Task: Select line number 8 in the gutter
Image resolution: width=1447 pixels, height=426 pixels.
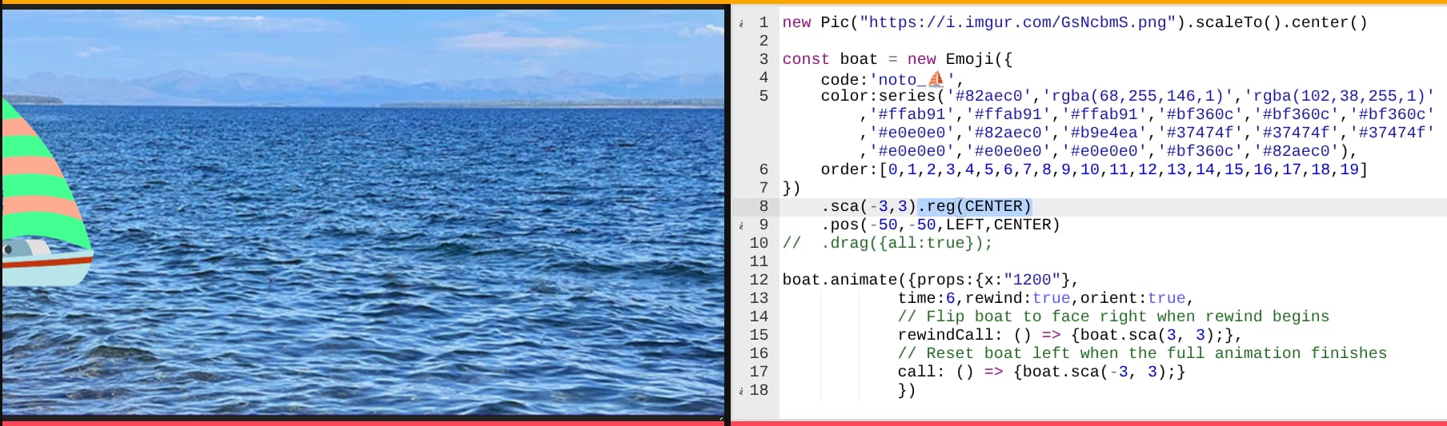Action: tap(764, 206)
